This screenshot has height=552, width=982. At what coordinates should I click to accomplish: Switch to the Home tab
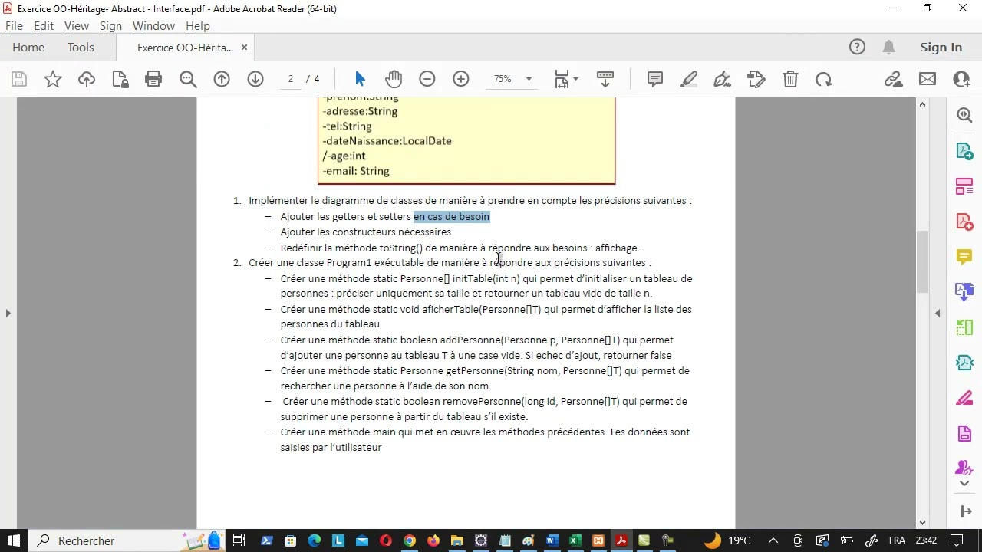tap(28, 47)
